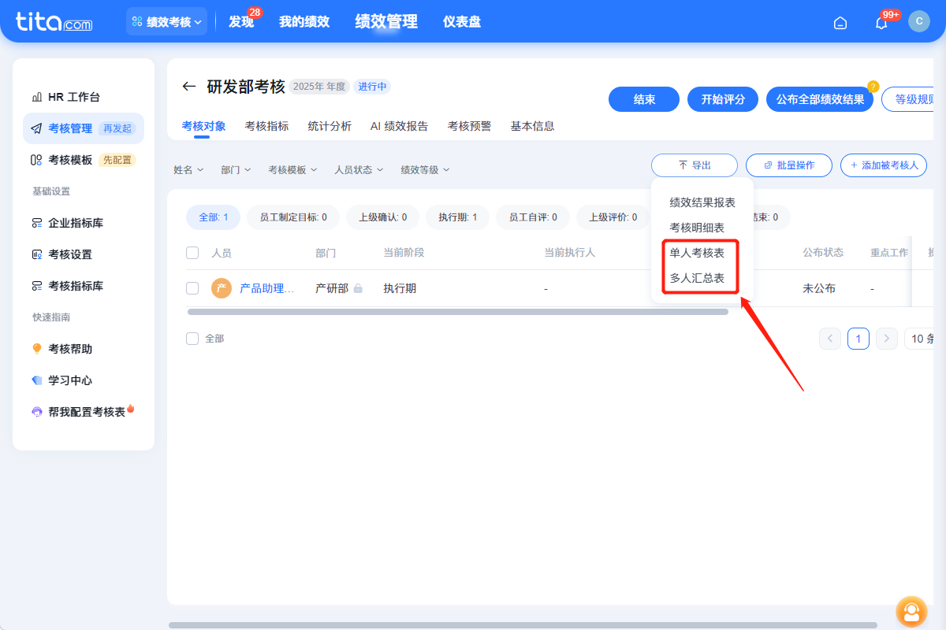The image size is (946, 630).
Task: Open the 绩效考核 app switcher dropdown
Action: [x=166, y=21]
